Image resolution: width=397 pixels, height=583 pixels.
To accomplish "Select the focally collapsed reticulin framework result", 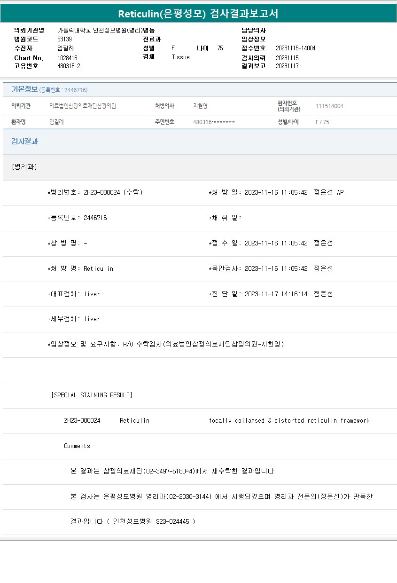I will pos(289,420).
